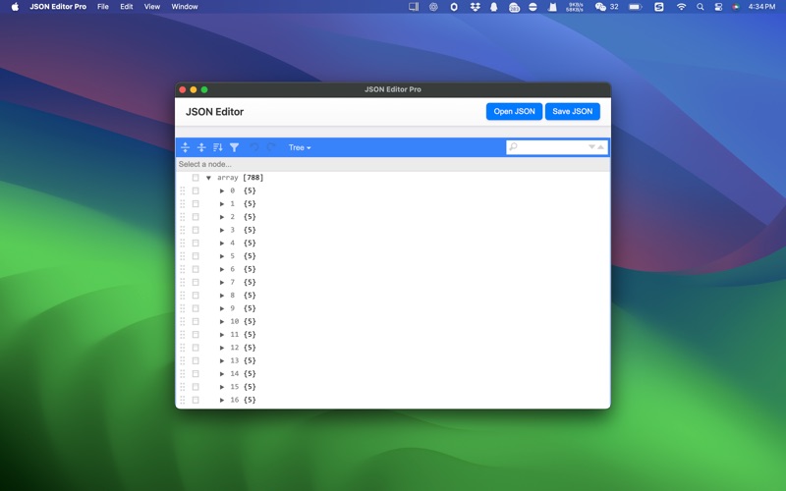Click the Open JSON button

[x=514, y=112]
